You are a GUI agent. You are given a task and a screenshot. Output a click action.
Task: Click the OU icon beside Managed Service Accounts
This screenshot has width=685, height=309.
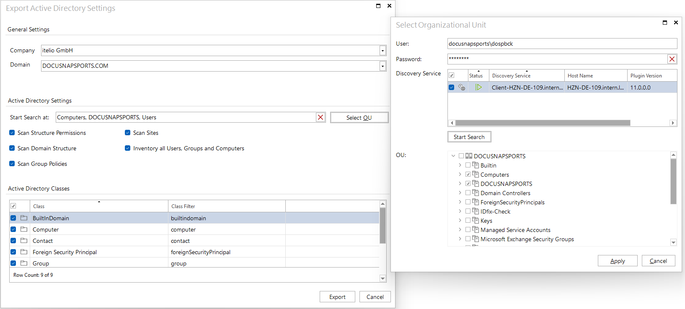coord(476,229)
